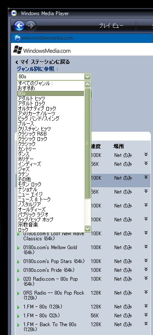This screenshot has height=335, width=153.
Task: Click the WindowsMedia.com logo
Action: 42,50
